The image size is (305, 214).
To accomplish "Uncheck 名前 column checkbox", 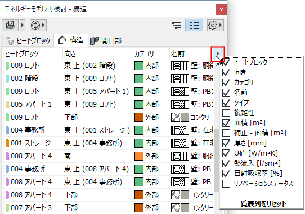I will (226, 93).
